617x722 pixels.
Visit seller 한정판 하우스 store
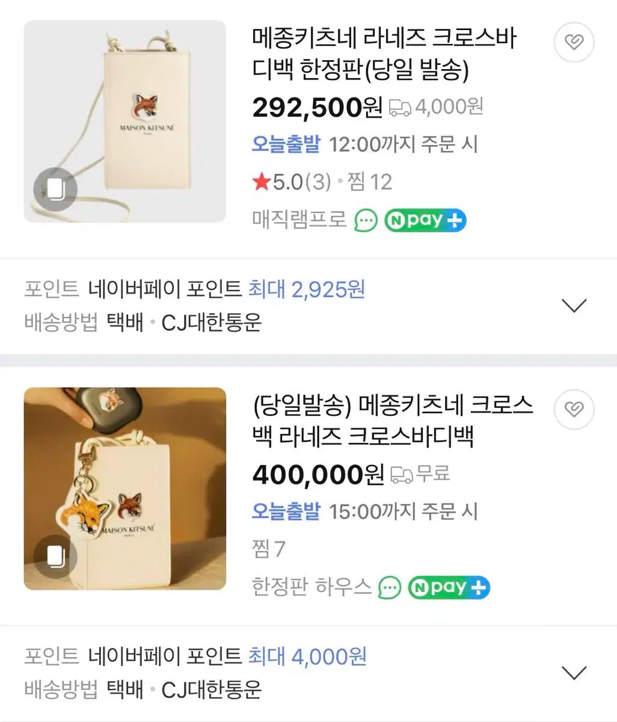tap(312, 587)
